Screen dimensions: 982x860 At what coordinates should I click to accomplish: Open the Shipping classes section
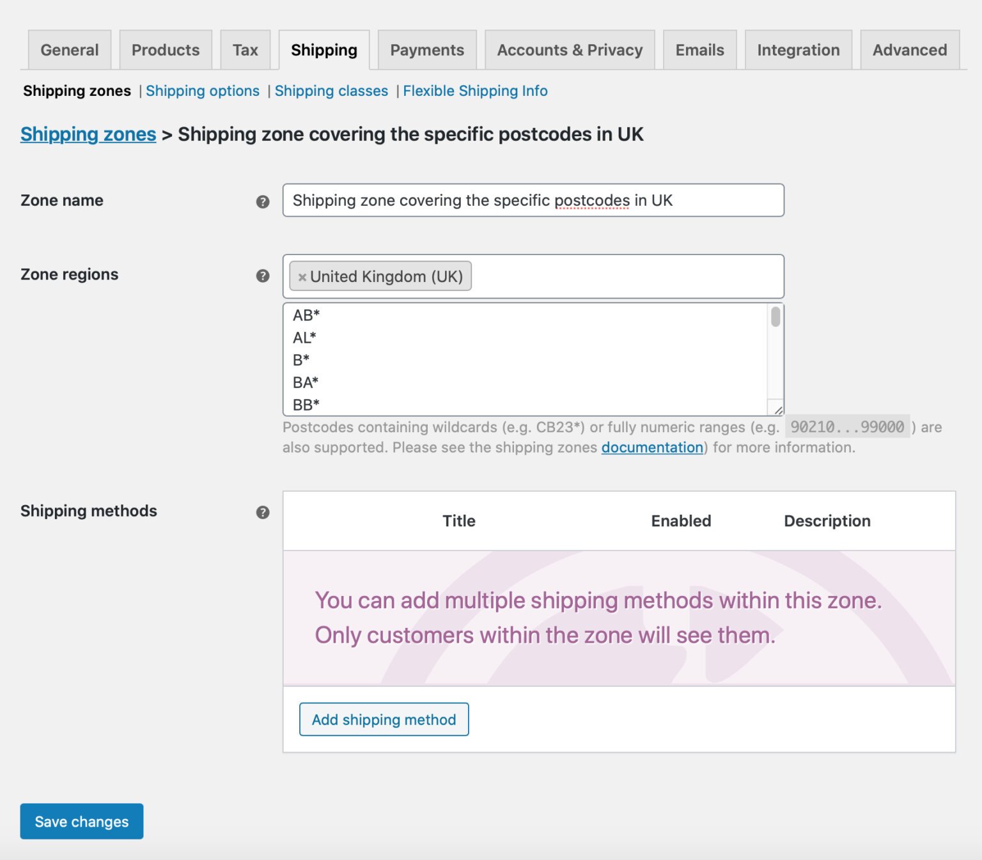click(x=331, y=91)
